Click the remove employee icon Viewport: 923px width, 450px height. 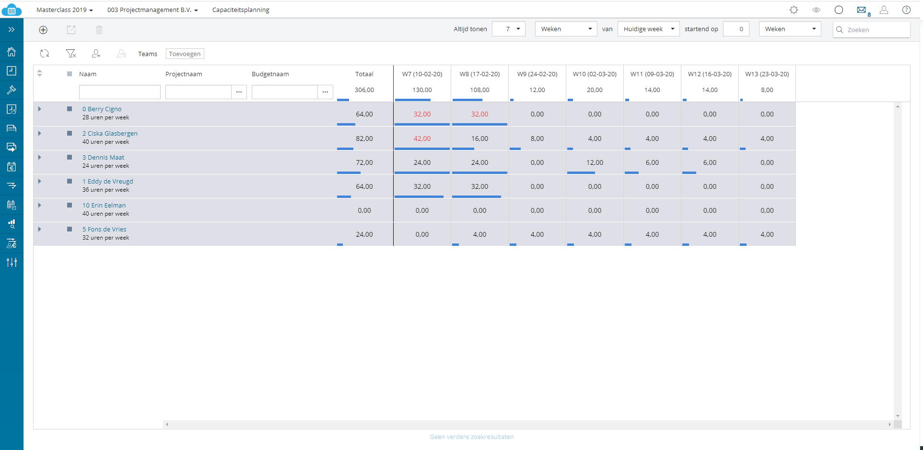point(121,54)
